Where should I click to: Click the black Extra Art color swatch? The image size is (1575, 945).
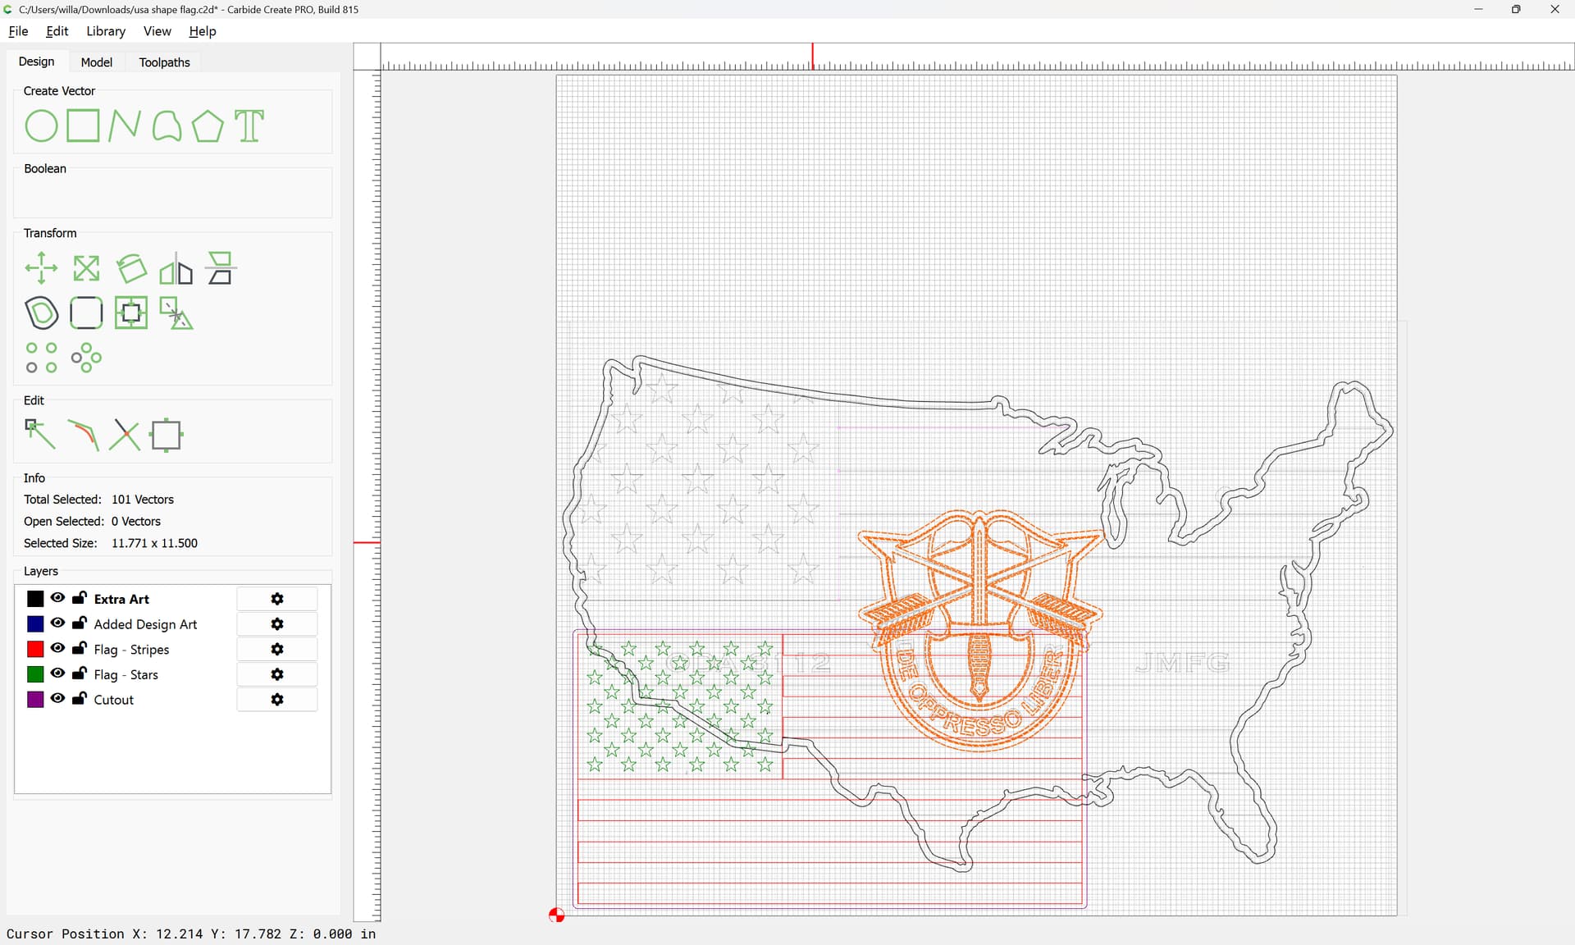click(35, 599)
